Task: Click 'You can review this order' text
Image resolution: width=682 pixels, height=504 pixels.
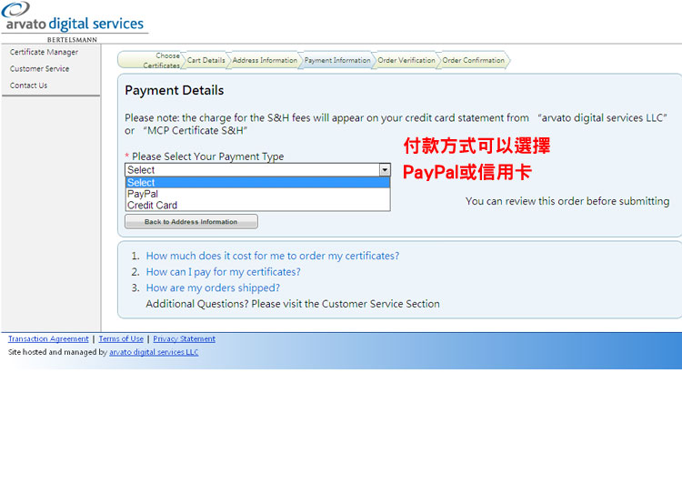Action: pos(567,201)
